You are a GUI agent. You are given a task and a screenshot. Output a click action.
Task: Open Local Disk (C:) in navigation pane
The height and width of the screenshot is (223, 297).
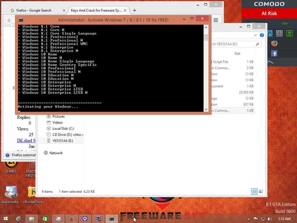click(x=63, y=129)
